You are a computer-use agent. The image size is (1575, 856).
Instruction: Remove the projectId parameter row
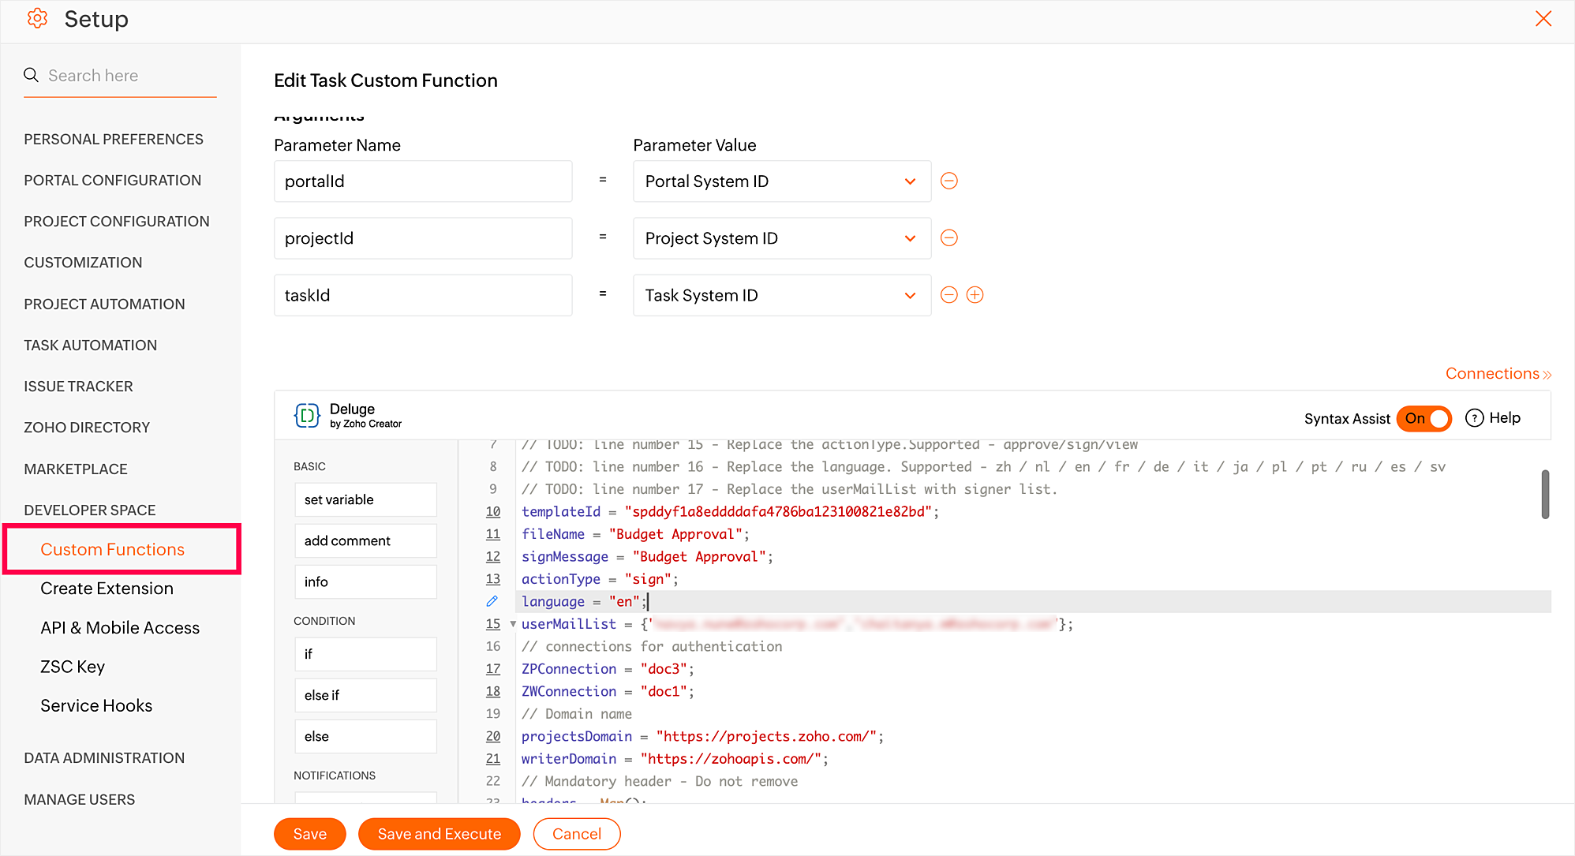[x=949, y=237]
